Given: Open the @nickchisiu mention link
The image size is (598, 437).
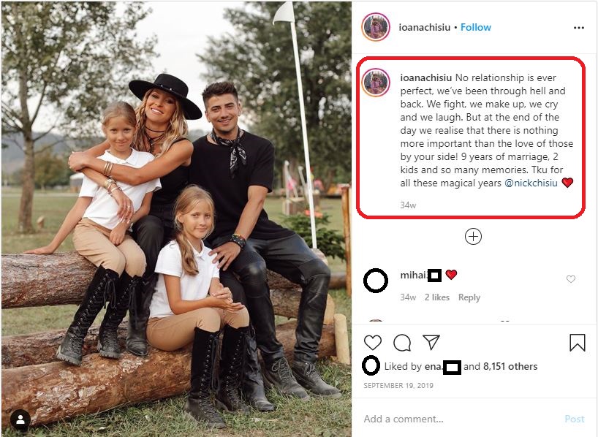Looking at the screenshot, I should pyautogui.click(x=531, y=183).
